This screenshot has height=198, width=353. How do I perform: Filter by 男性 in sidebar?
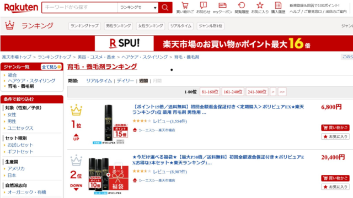12,122
